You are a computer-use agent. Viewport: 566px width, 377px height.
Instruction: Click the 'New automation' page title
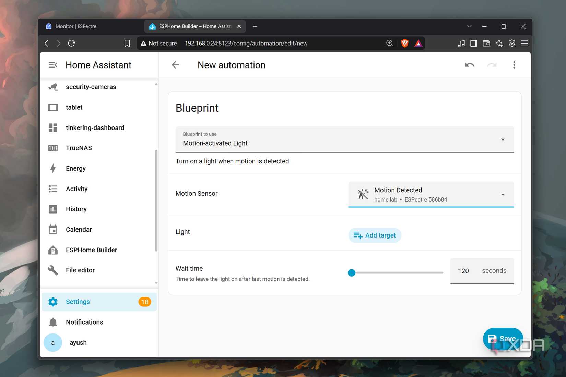coord(232,65)
